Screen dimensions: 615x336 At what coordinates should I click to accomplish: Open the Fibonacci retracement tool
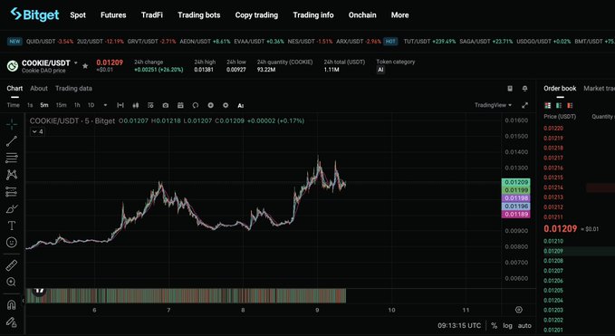click(12, 158)
